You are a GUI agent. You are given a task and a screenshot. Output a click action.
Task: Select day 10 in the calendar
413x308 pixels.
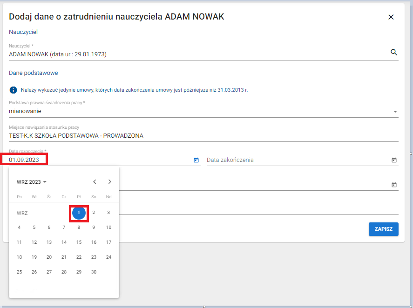pos(108,228)
